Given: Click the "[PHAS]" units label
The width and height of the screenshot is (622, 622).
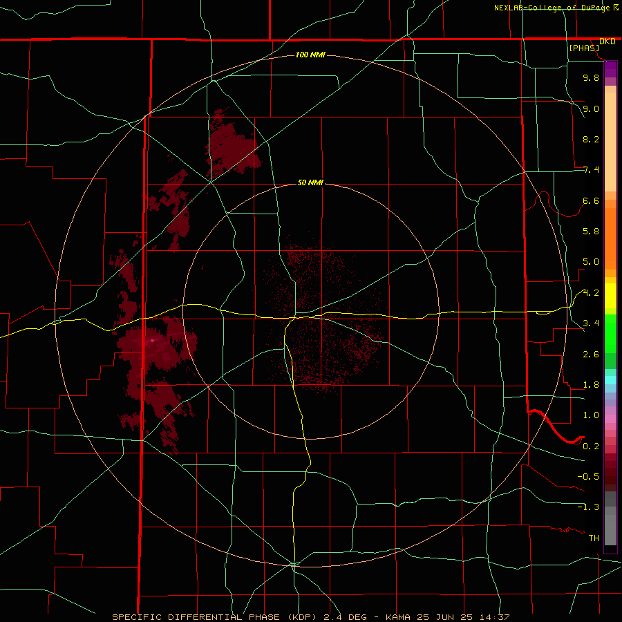Looking at the screenshot, I should click(x=584, y=48).
